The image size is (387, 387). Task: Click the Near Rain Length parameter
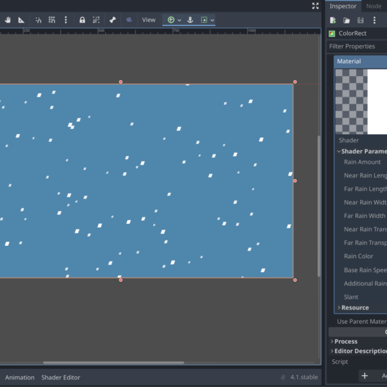[x=365, y=175]
